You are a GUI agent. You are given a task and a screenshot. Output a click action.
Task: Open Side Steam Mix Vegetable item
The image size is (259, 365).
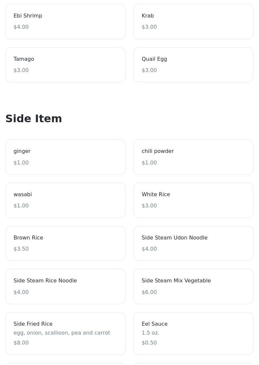[x=193, y=286]
